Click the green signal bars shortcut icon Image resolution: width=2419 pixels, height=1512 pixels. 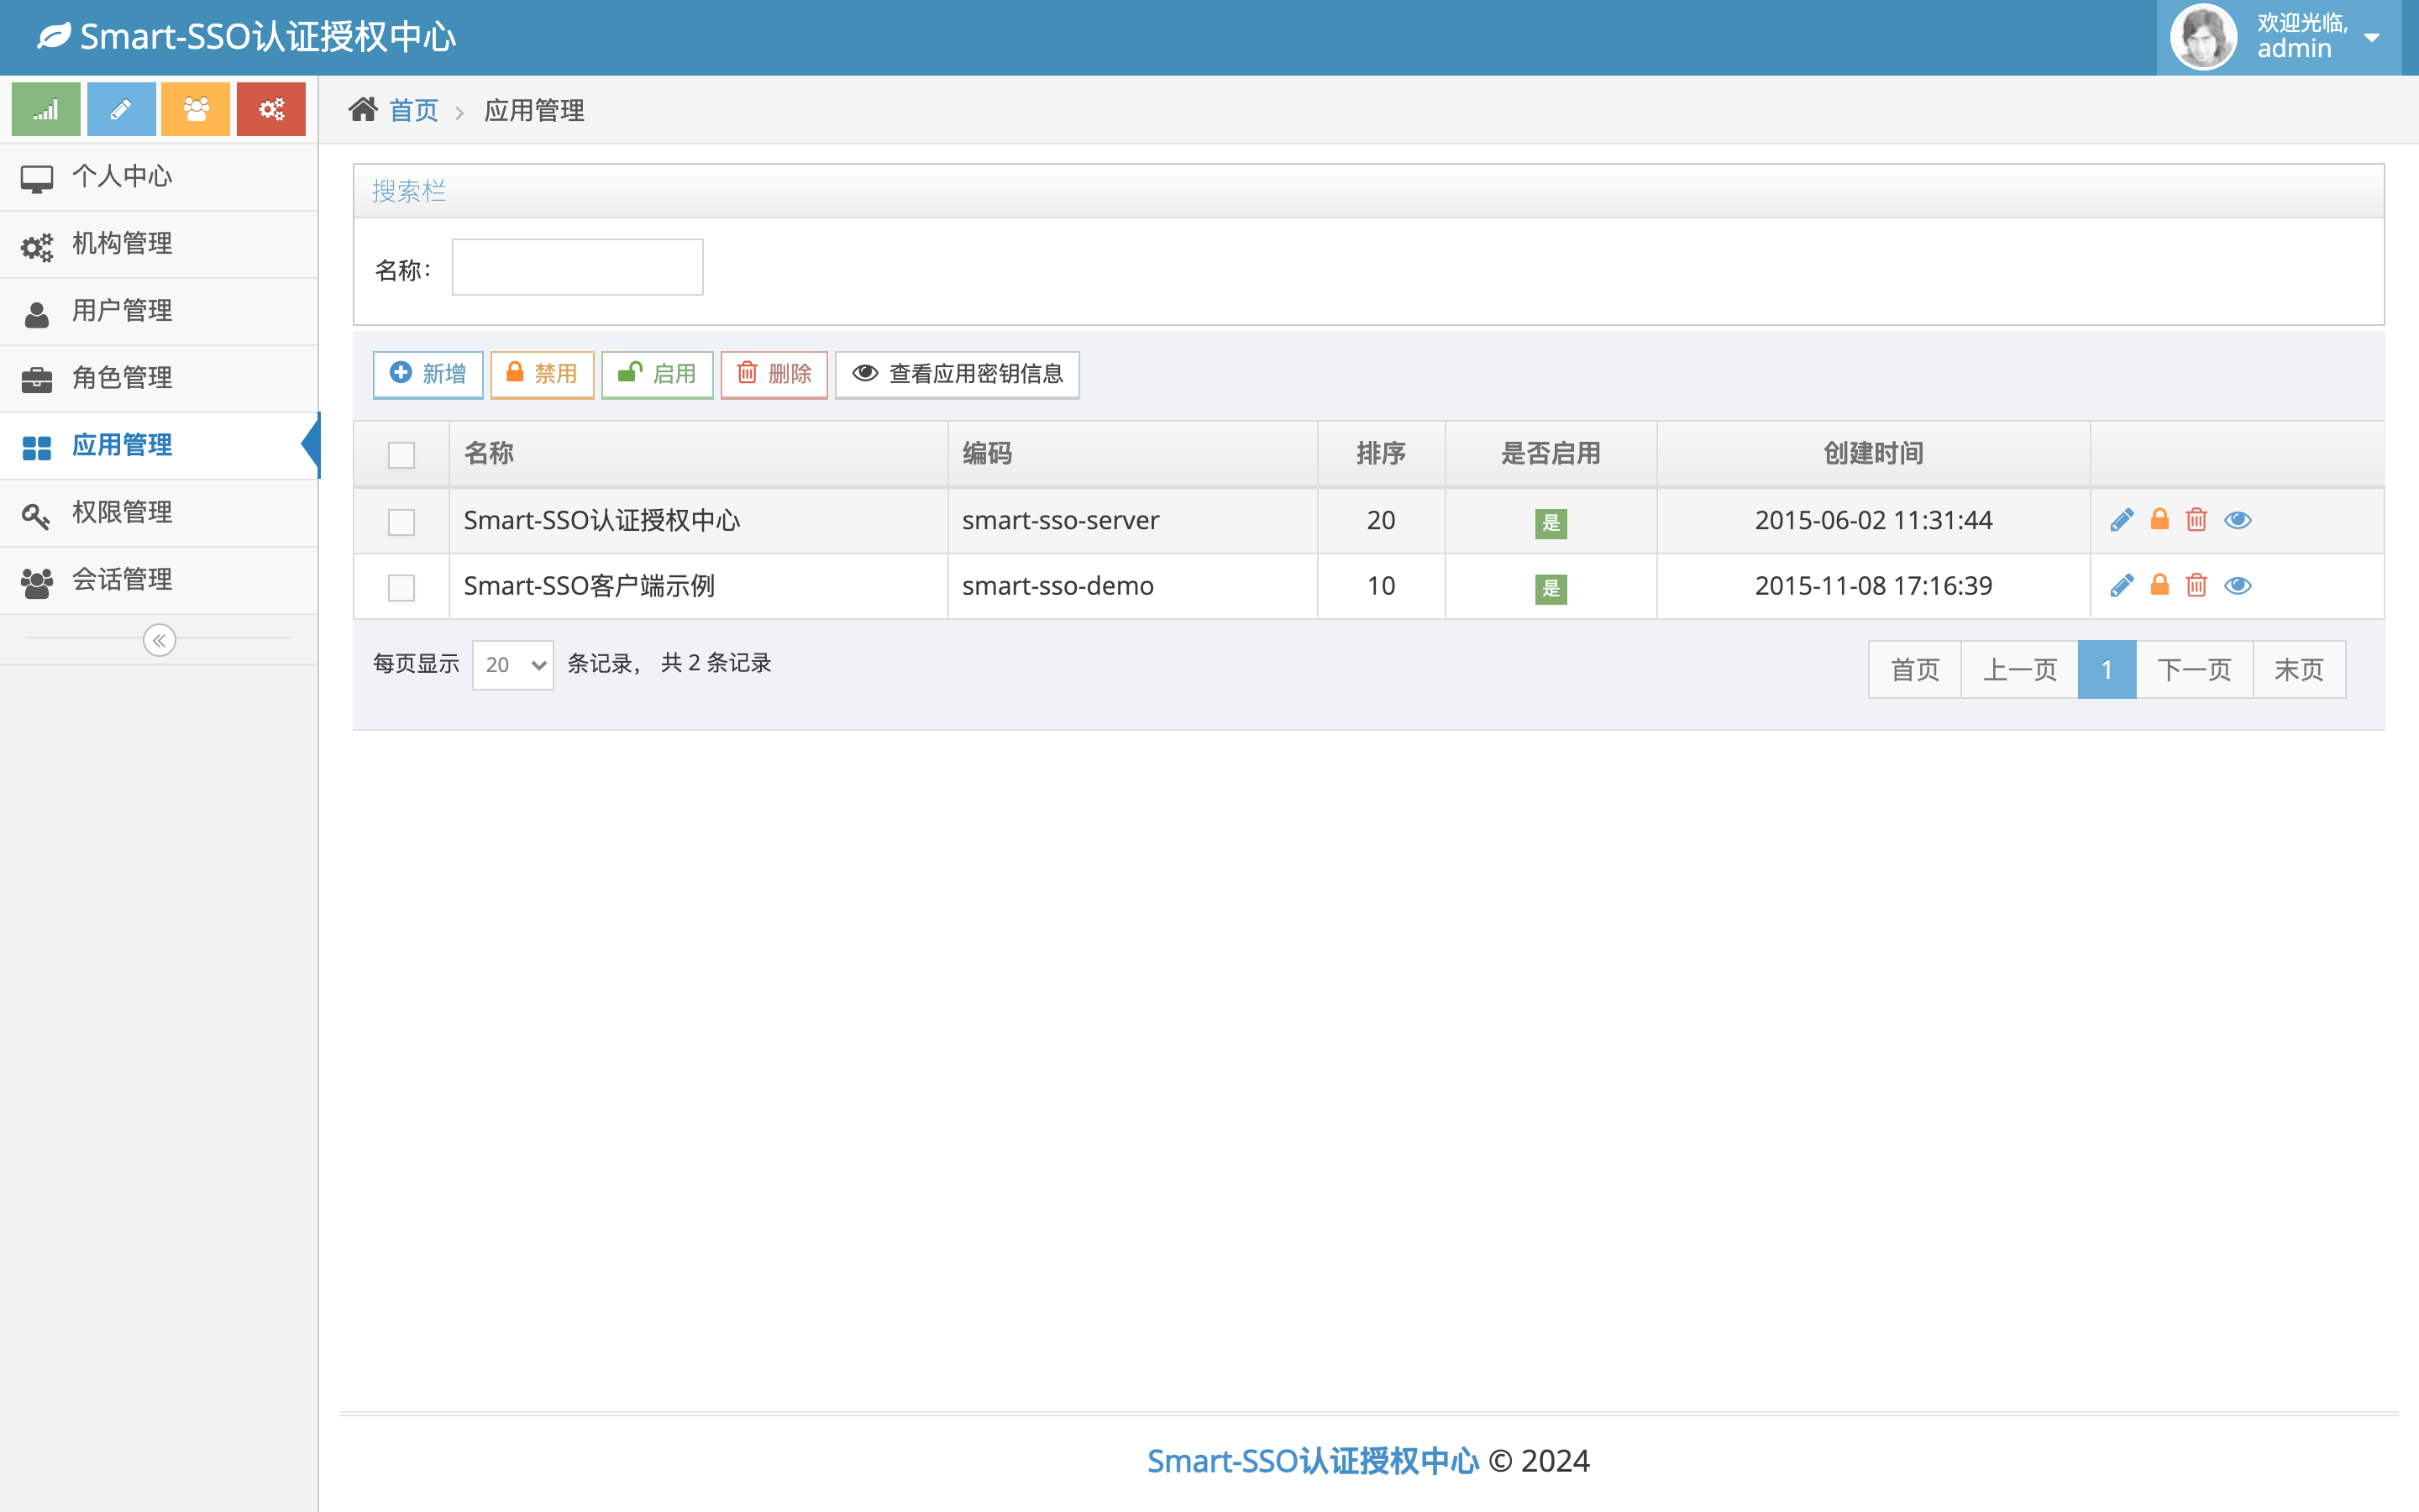46,109
